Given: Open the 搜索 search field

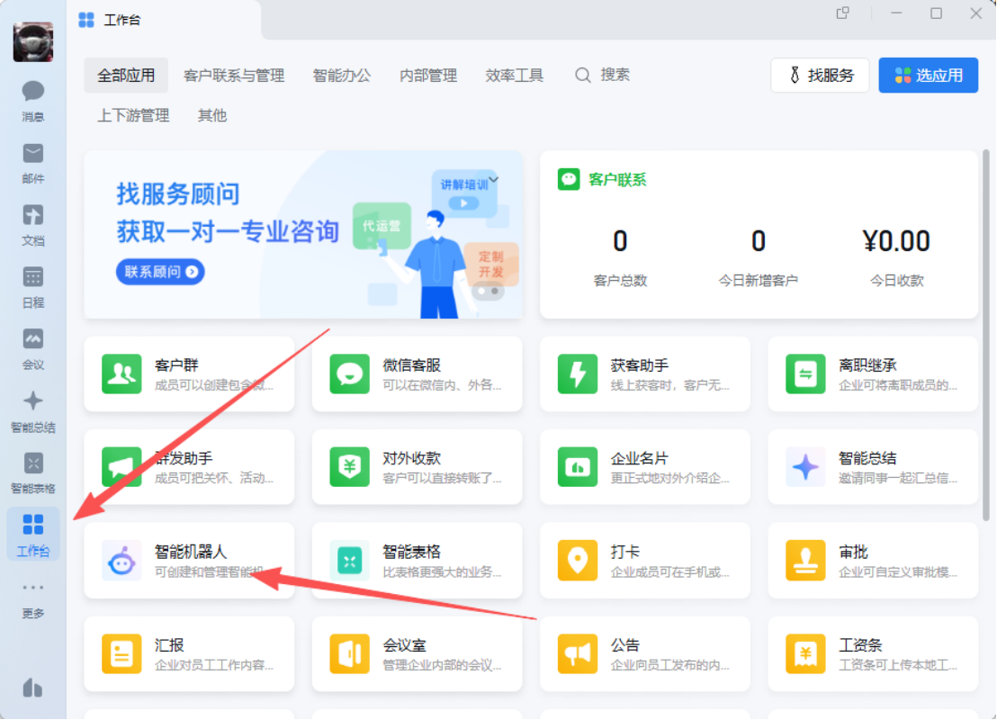Looking at the screenshot, I should (x=601, y=75).
